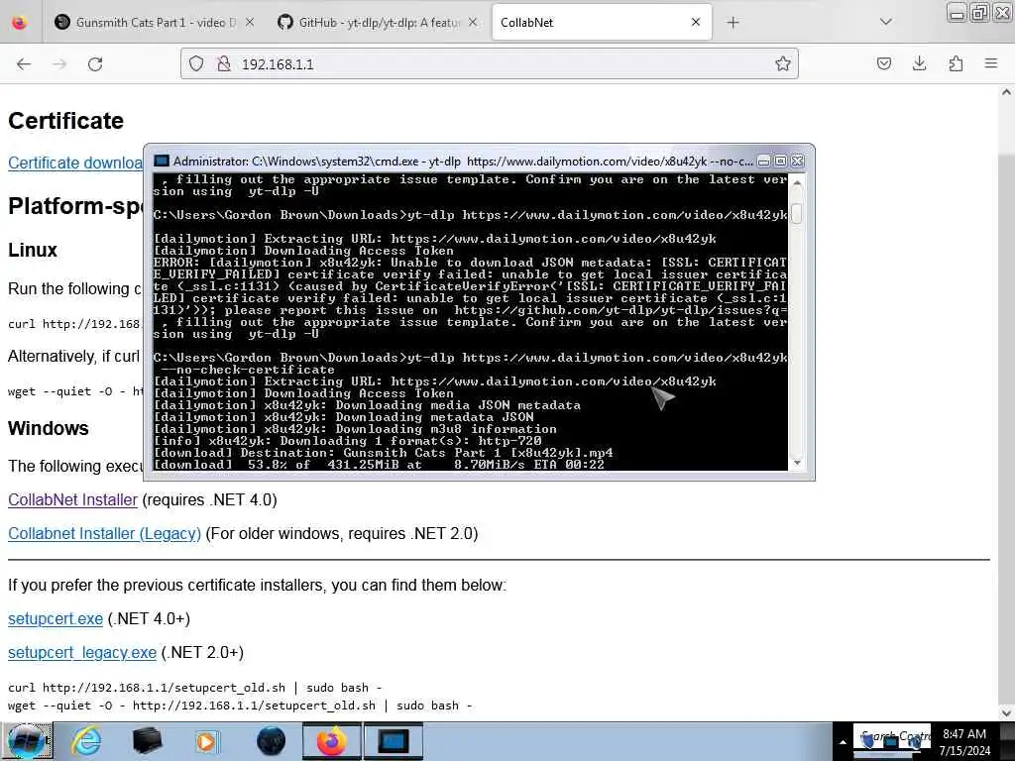Open a new browser tab
Viewport: 1015px width, 761px height.
click(733, 23)
